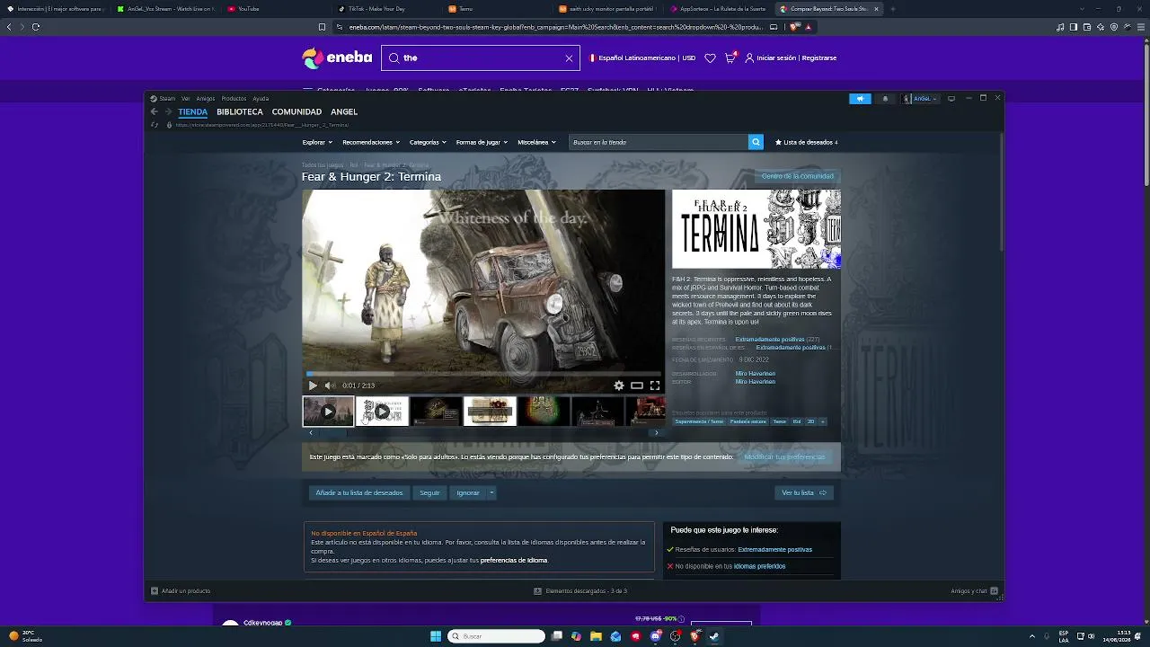The width and height of the screenshot is (1150, 647).
Task: Expand the Explorar dropdown
Action: coord(317,142)
